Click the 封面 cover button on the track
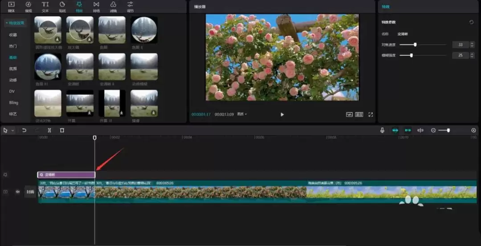The height and width of the screenshot is (246, 481). pyautogui.click(x=30, y=192)
